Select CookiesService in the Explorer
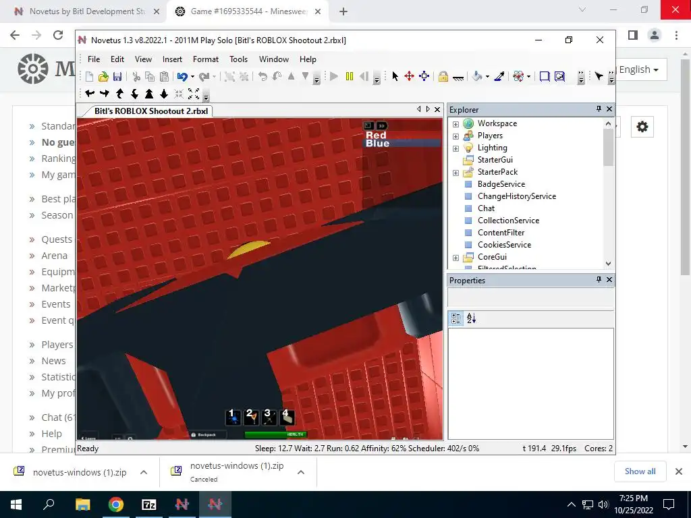691x518 pixels. pos(504,244)
